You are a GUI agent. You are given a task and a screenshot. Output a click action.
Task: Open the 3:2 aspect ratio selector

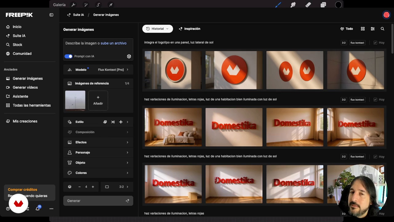tap(117, 187)
